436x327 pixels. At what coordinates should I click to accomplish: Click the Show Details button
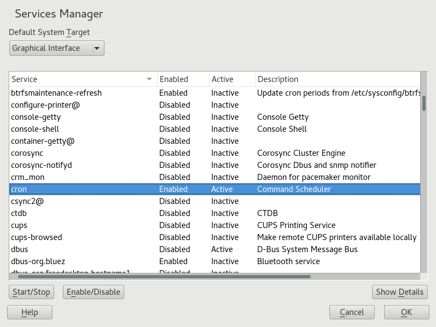pos(399,292)
